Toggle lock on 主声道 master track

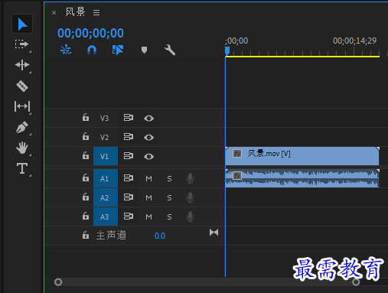(x=86, y=235)
